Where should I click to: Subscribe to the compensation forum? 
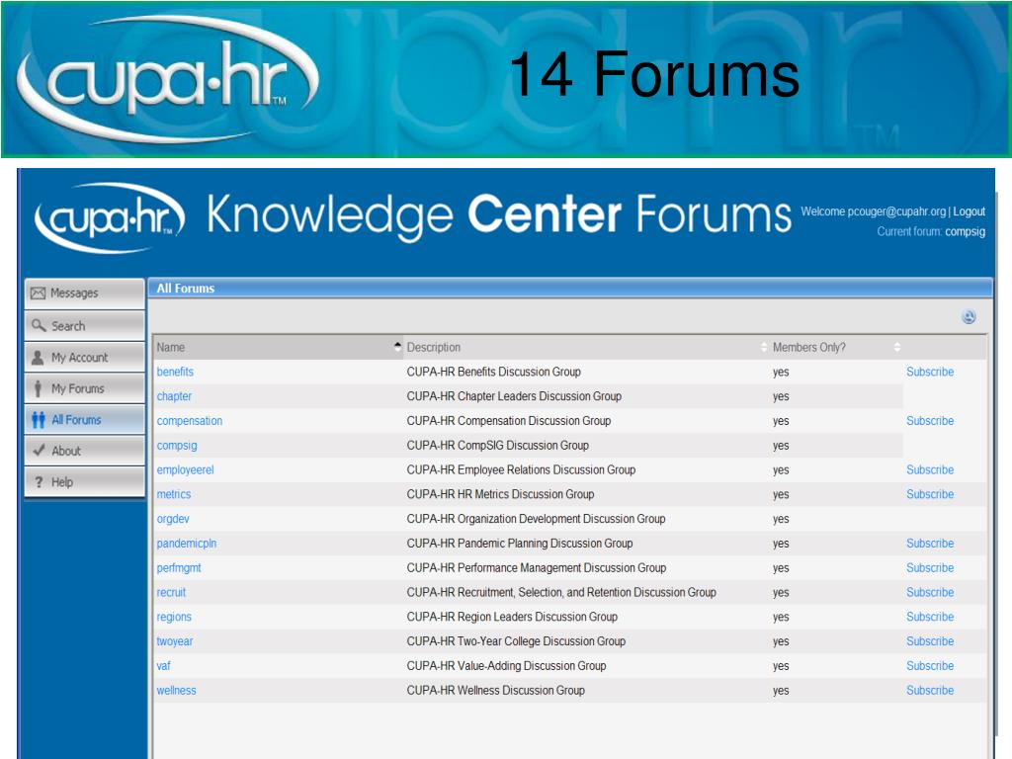coord(930,421)
